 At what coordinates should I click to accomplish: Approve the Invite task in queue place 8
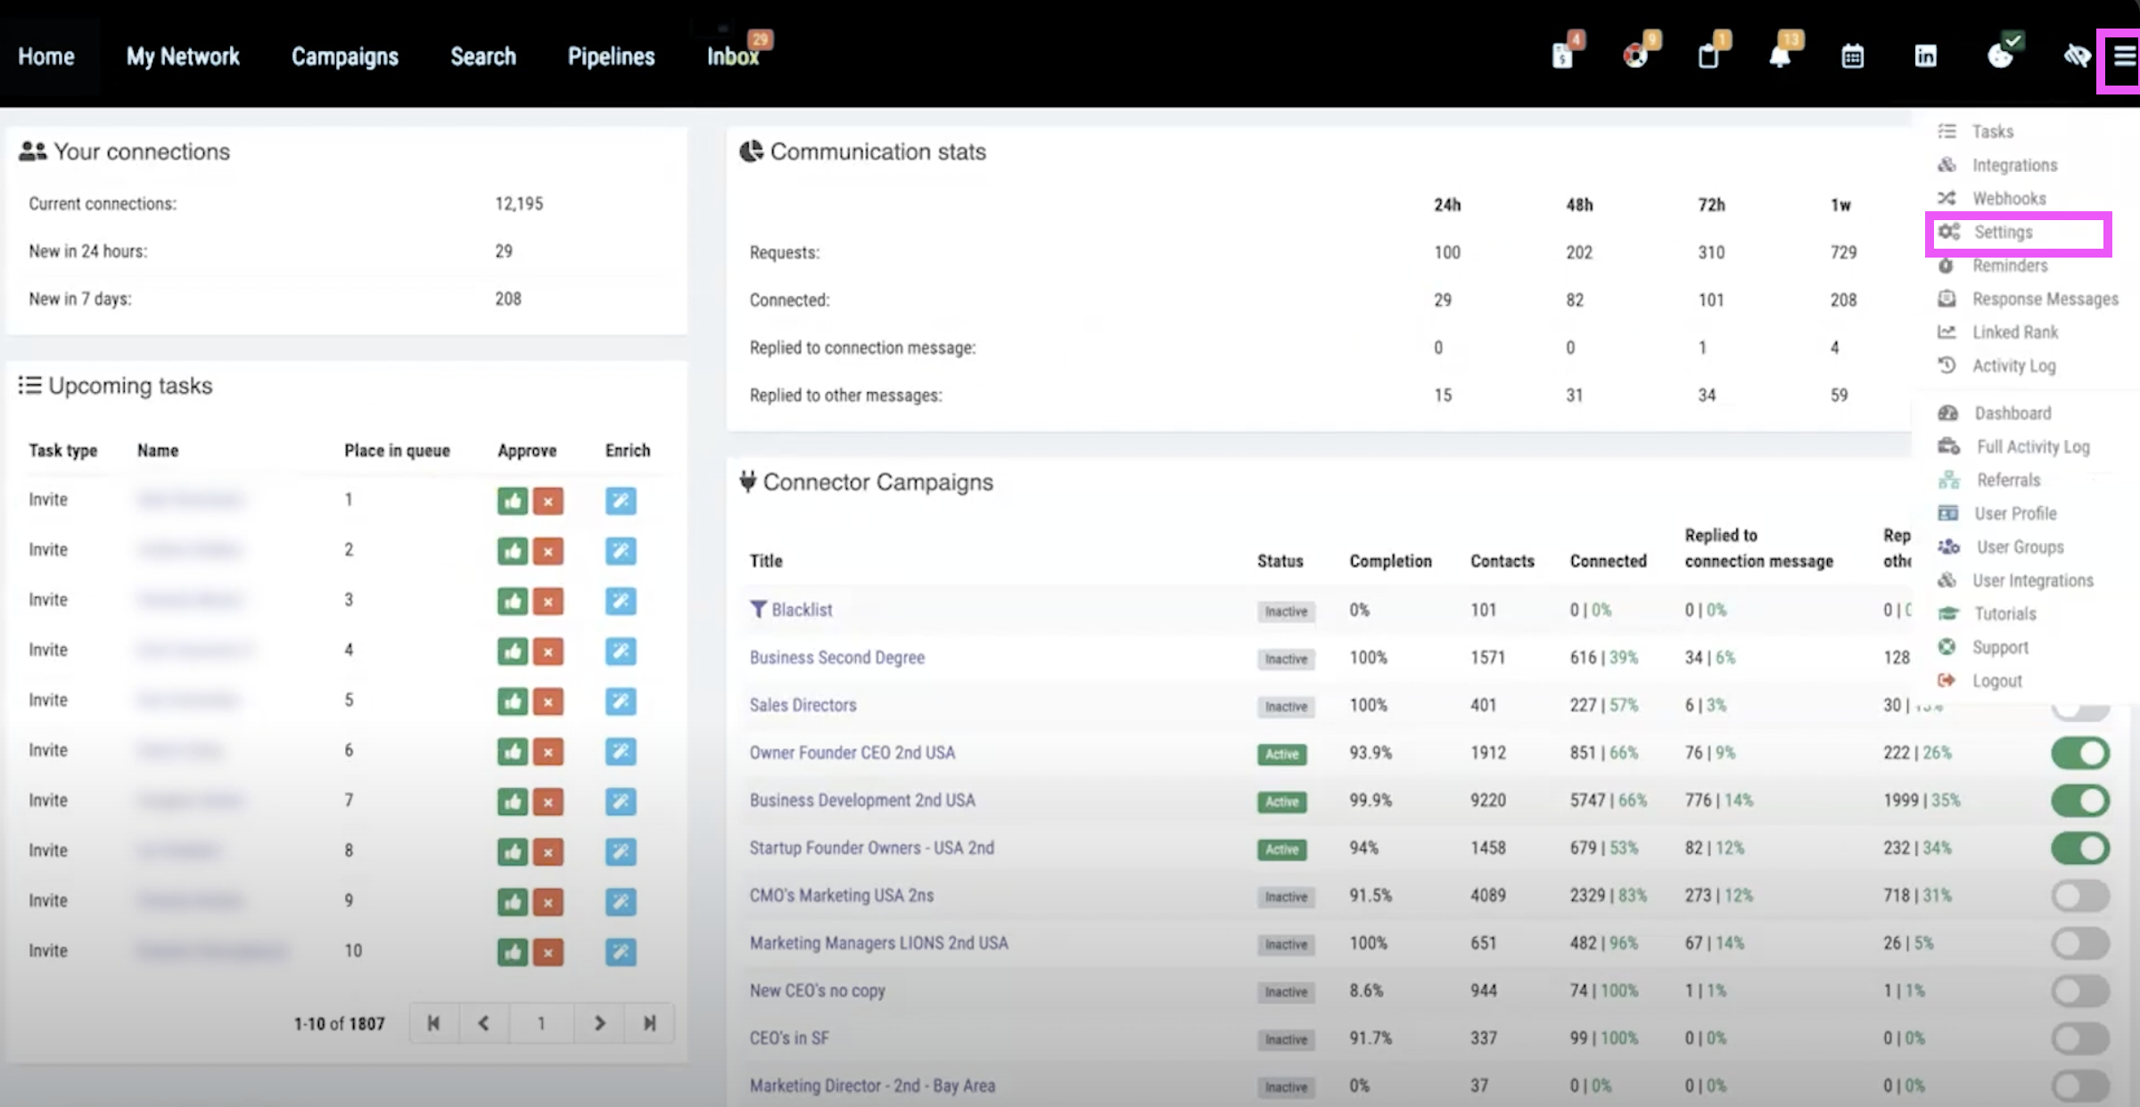click(x=513, y=852)
